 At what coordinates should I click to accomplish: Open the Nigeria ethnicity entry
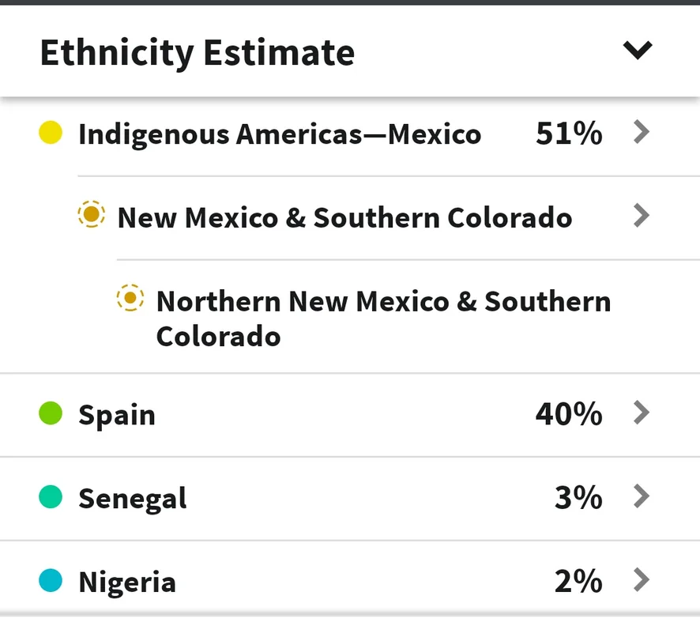pos(127,582)
